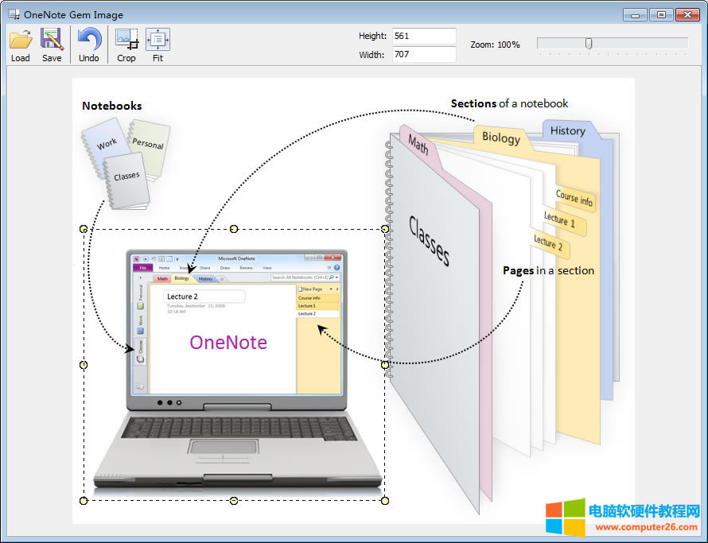708x543 pixels.
Task: Focus the Height input field
Action: click(423, 36)
